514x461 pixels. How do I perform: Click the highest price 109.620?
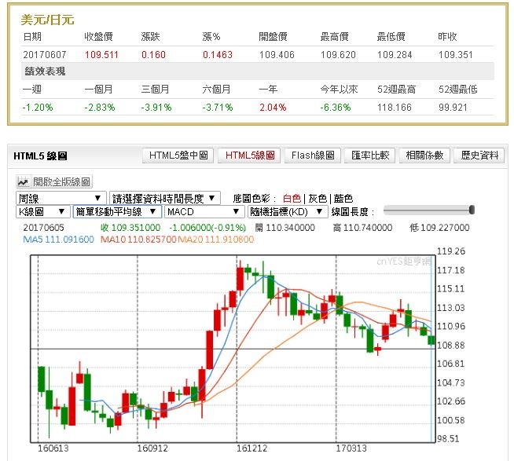click(x=338, y=55)
